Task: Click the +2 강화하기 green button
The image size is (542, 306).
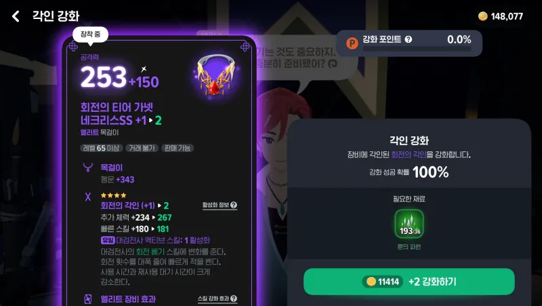Action: [409, 282]
